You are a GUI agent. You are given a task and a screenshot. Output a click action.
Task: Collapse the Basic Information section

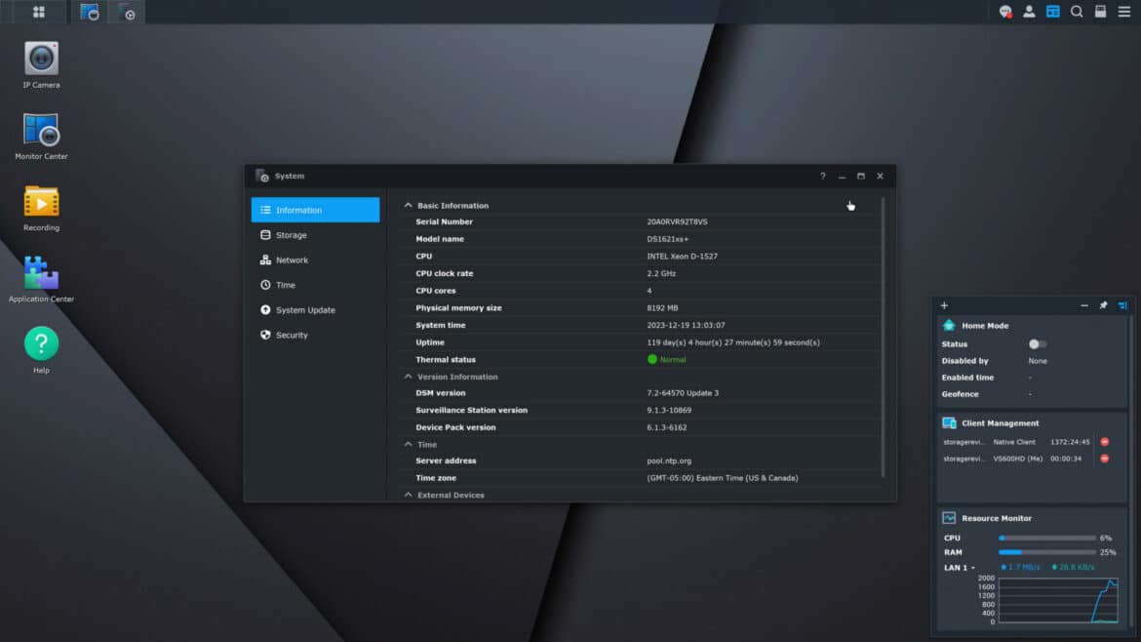[409, 205]
